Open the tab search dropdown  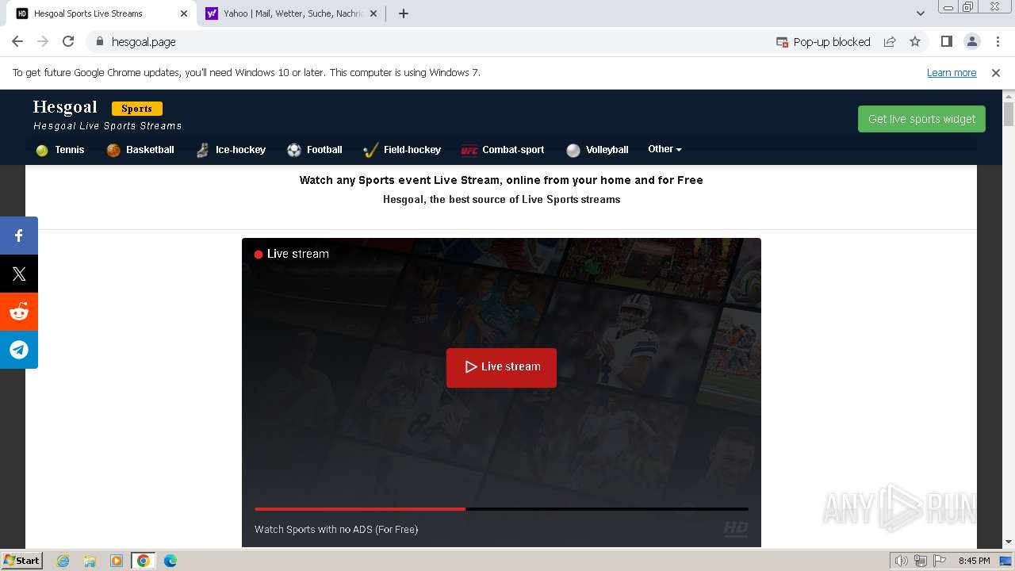pos(921,13)
